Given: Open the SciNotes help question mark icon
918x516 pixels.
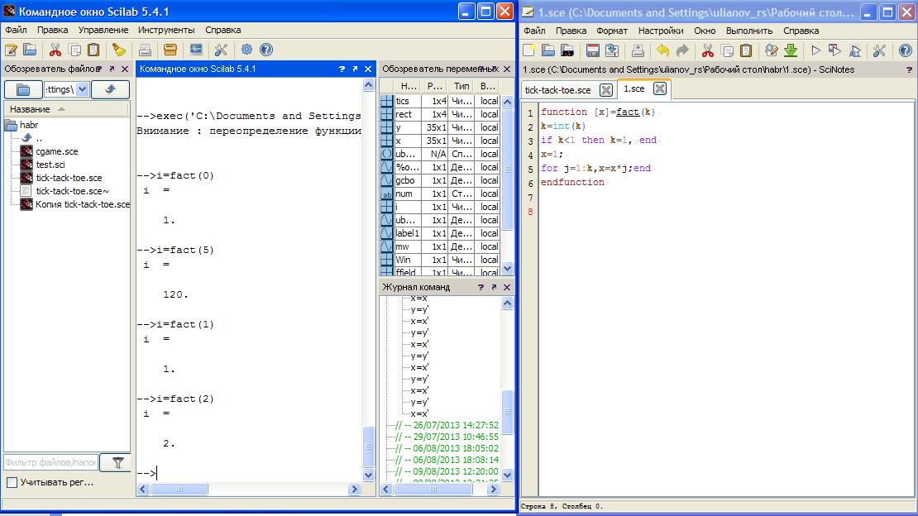Looking at the screenshot, I should tap(905, 50).
